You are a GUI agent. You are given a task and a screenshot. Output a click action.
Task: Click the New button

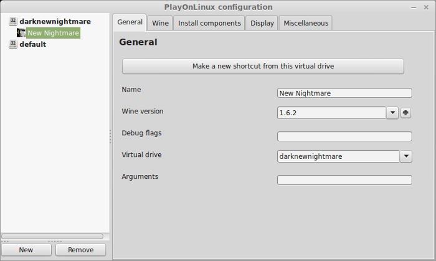(x=26, y=250)
